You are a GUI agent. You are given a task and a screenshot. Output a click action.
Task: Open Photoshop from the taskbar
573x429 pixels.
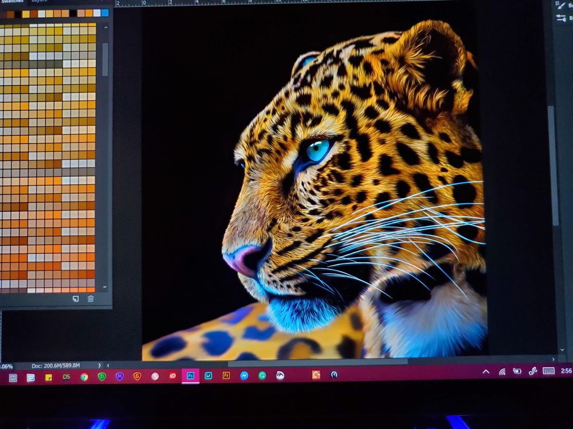point(190,376)
